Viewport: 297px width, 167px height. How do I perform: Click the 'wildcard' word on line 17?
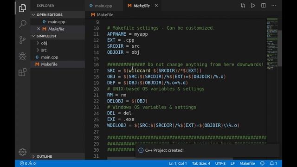[x=140, y=71]
